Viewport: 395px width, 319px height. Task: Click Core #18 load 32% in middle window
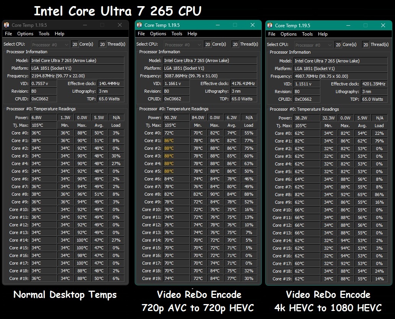tap(249, 271)
